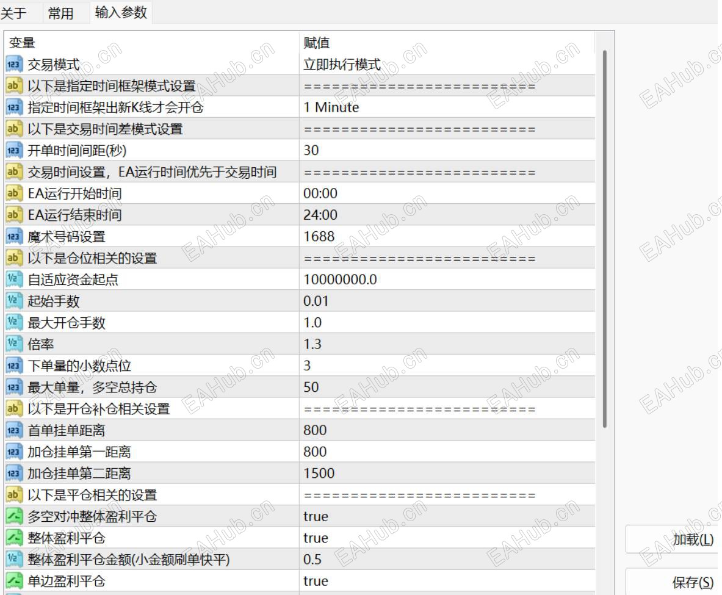The height and width of the screenshot is (595, 722).
Task: Select the 首单挂单距离 variable name
Action: pyautogui.click(x=67, y=430)
